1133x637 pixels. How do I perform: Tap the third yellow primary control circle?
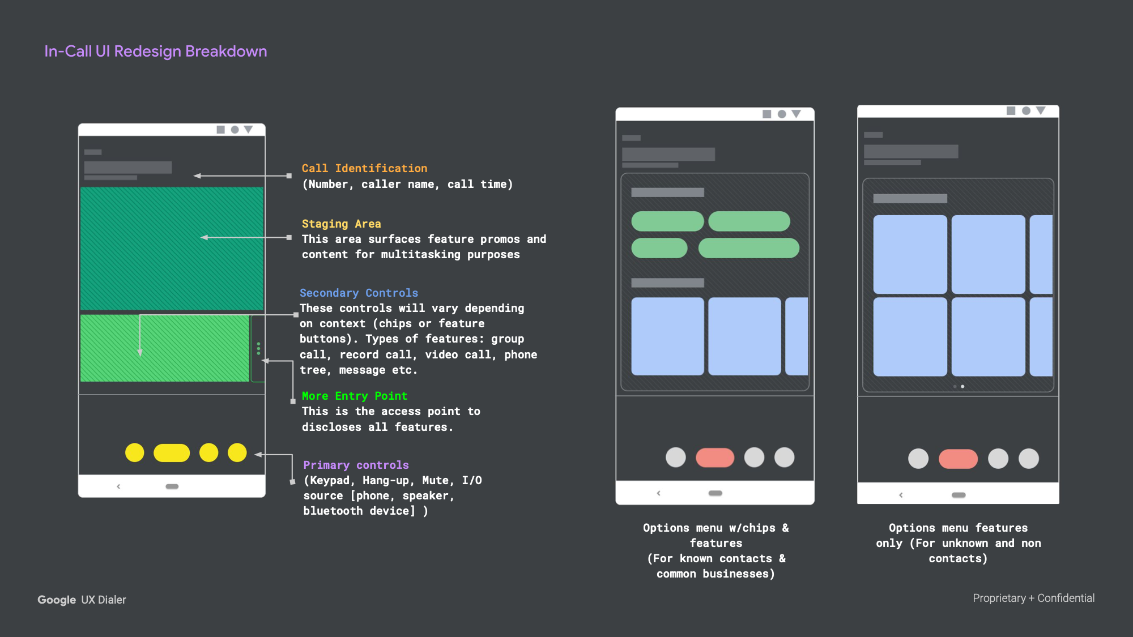point(208,452)
